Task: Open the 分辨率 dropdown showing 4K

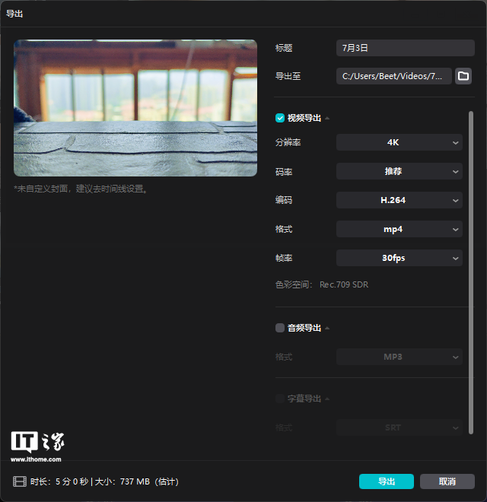Action: [399, 142]
